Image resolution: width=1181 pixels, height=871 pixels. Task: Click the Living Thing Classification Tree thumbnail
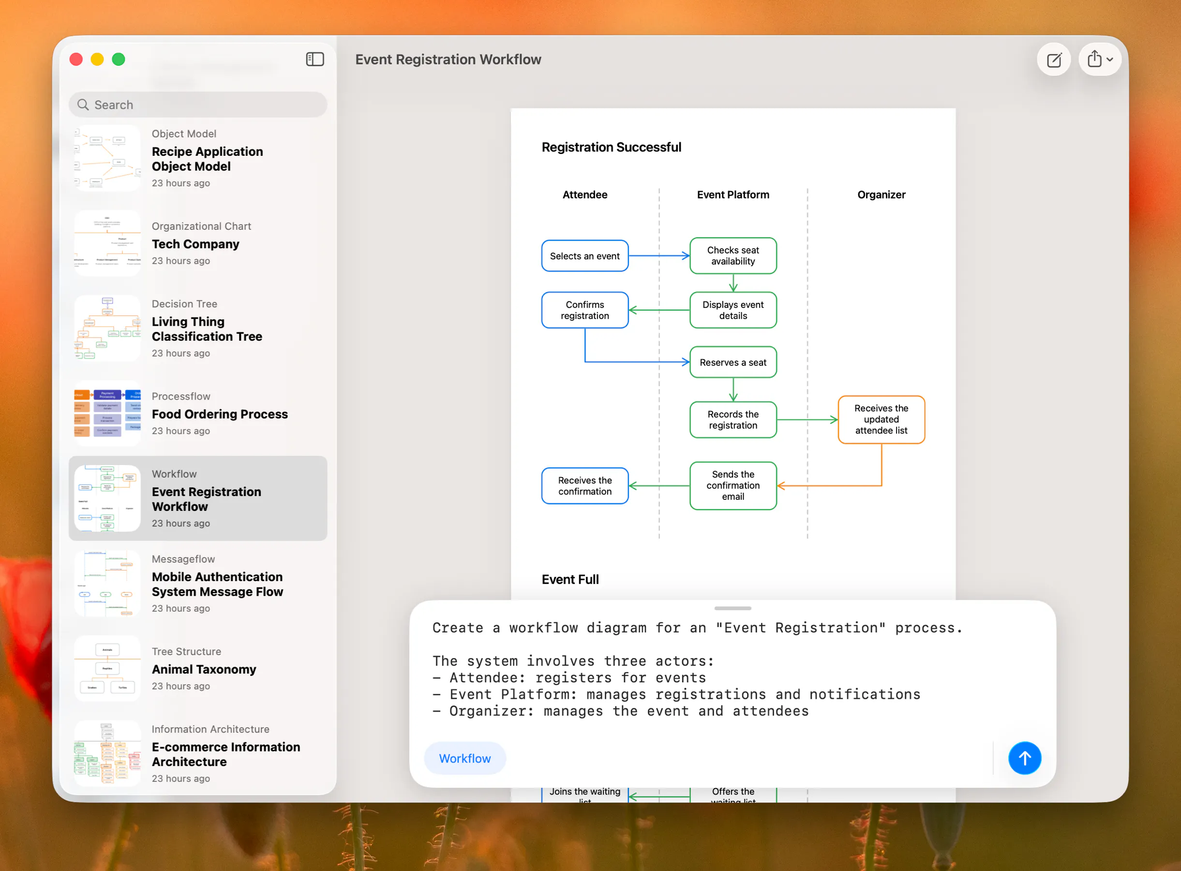107,328
